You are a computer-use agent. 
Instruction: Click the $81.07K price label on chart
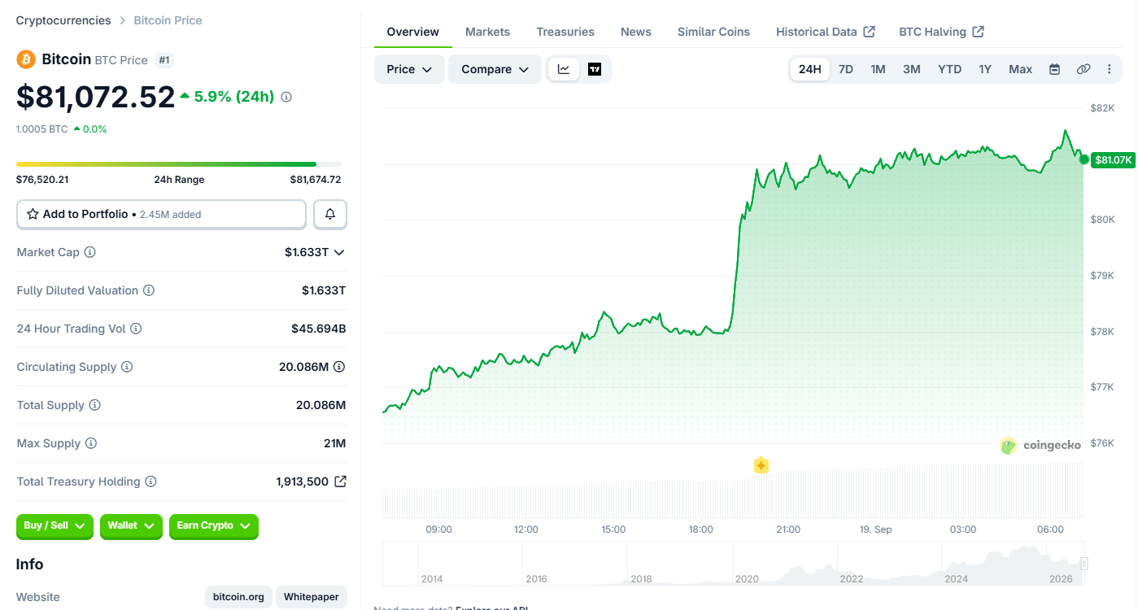pos(1114,159)
